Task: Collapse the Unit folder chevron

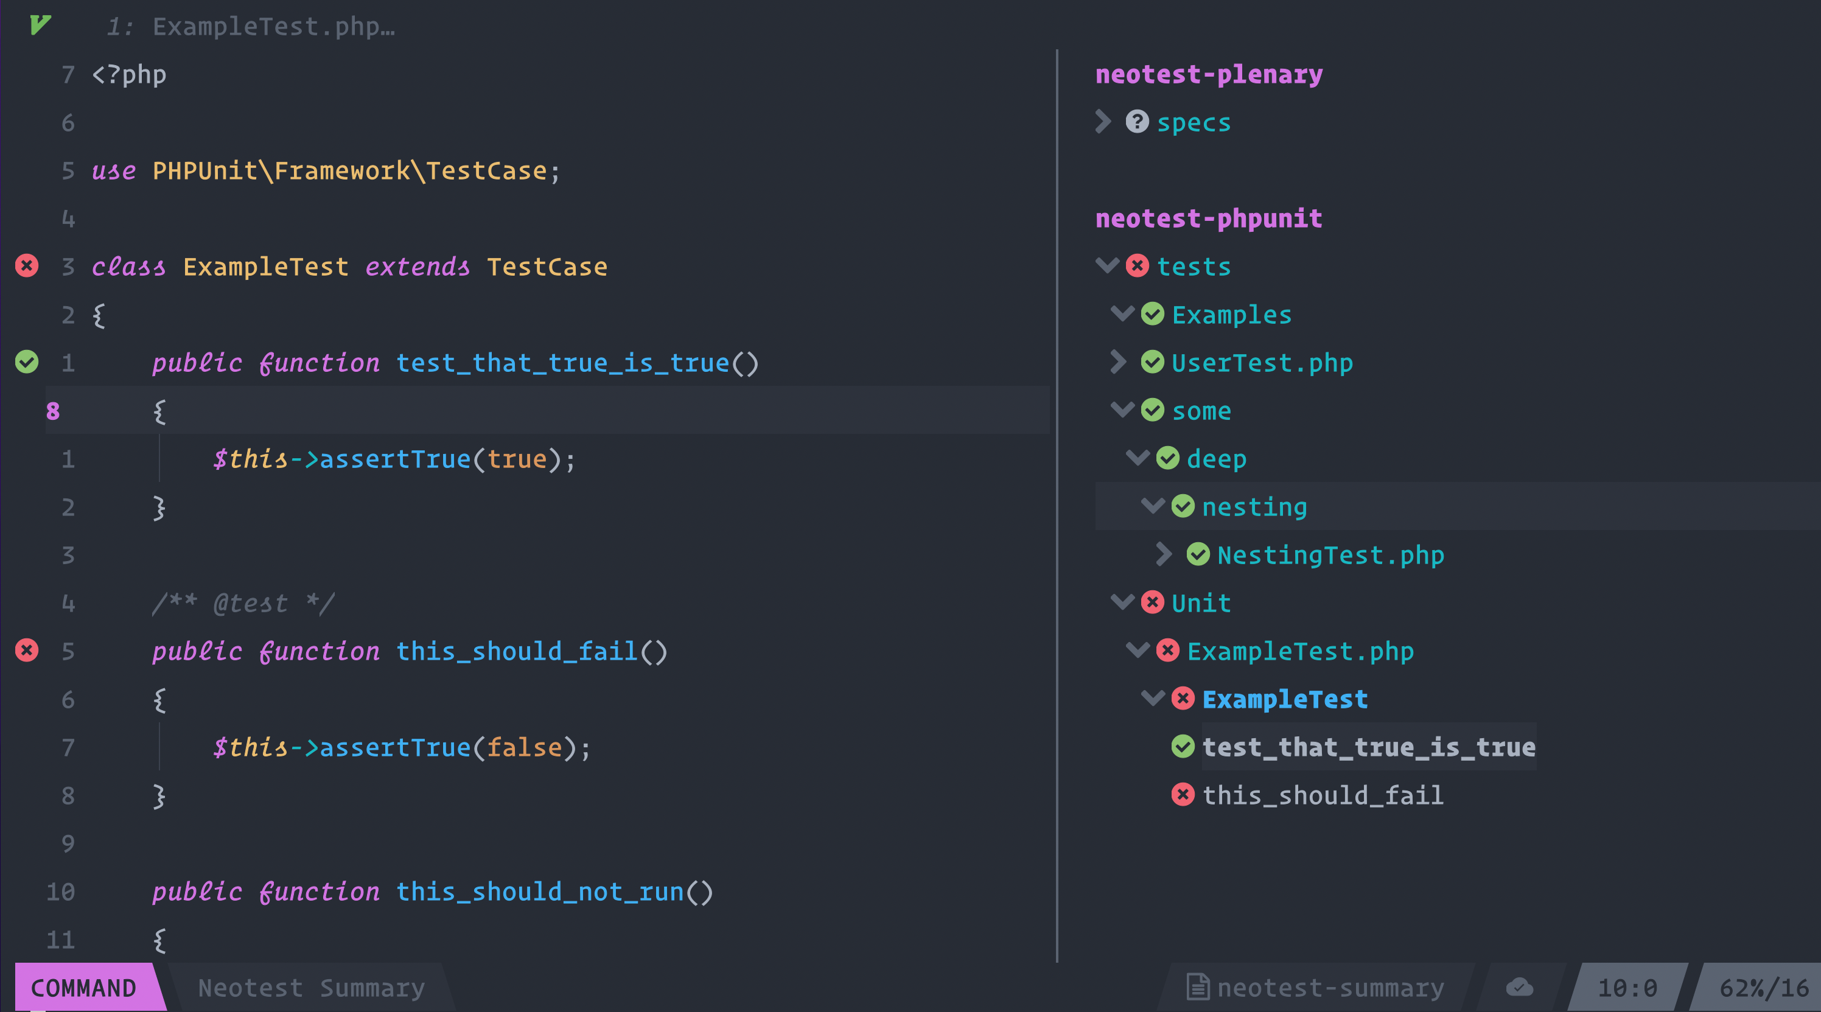Action: (x=1122, y=601)
